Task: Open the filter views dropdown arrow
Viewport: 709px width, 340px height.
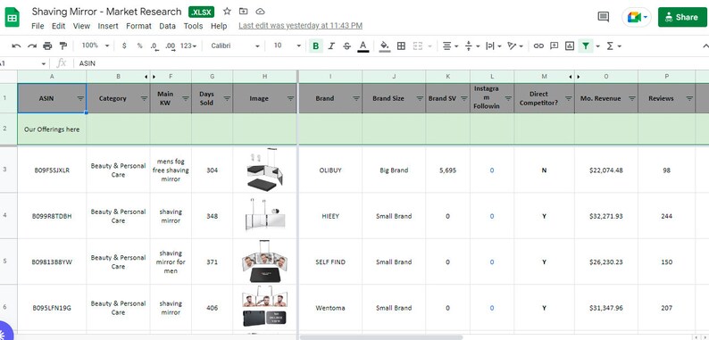Action: point(597,46)
